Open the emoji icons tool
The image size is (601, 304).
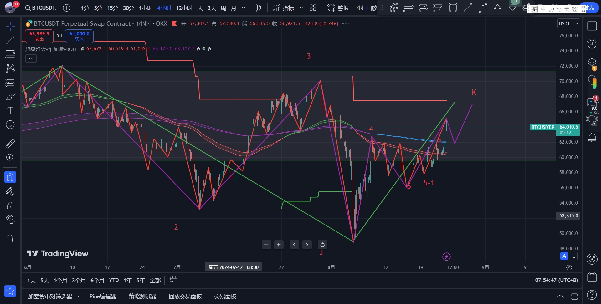point(10,125)
